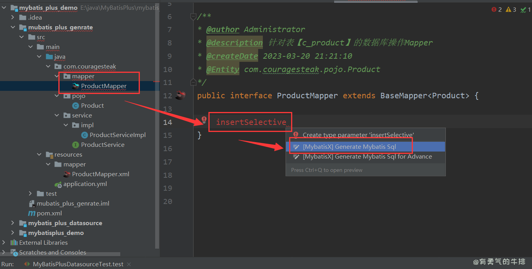Expand the test folder
Screen dimensions: 532x269
point(31,194)
